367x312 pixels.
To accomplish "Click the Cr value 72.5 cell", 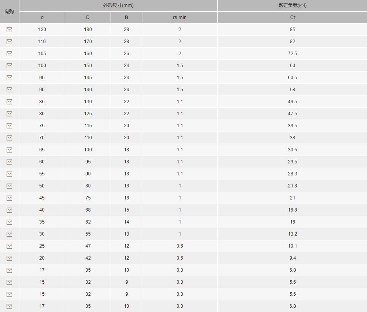I will pos(293,54).
